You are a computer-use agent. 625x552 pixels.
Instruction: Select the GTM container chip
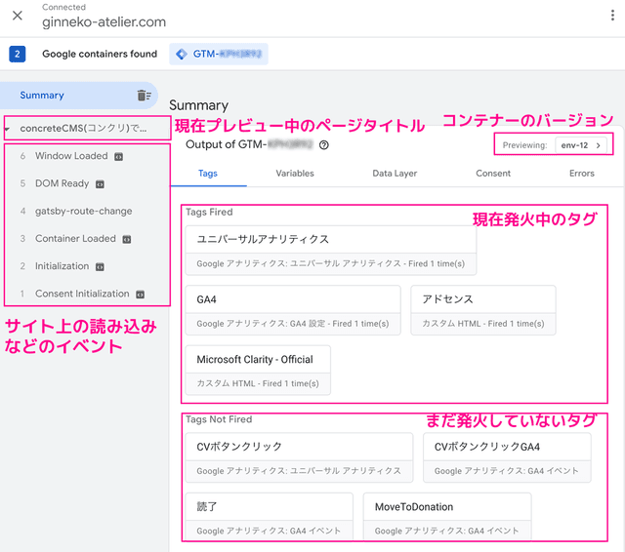(219, 54)
